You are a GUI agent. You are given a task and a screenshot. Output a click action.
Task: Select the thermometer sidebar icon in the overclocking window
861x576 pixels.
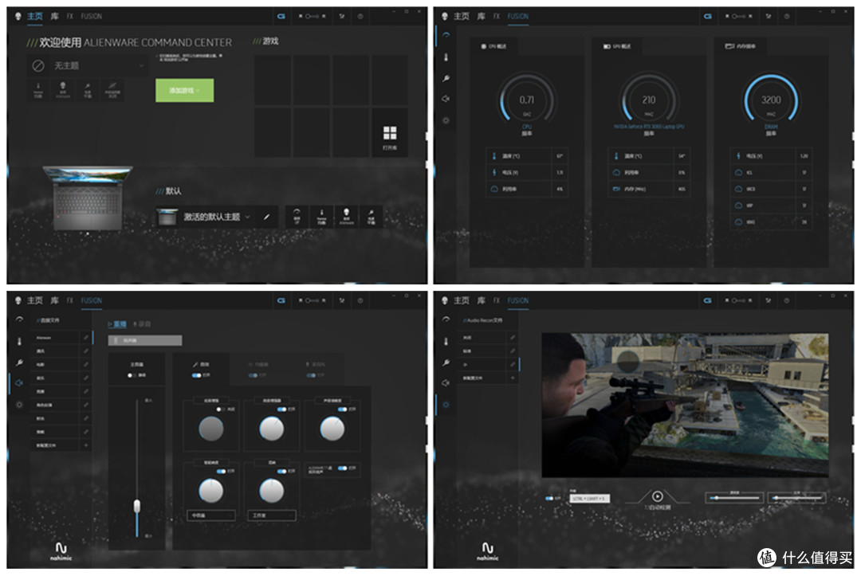[446, 57]
